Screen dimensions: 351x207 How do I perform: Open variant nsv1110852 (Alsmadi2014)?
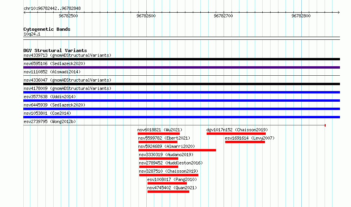pos(52,72)
